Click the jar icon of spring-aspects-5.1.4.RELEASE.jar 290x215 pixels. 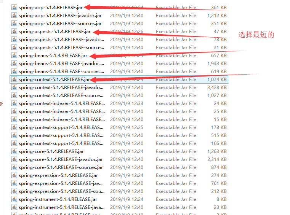(x=14, y=32)
